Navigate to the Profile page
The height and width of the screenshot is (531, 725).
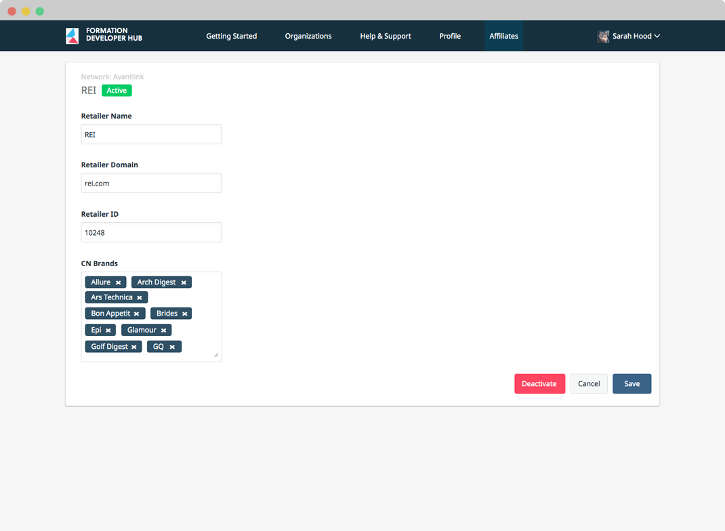[x=450, y=36]
